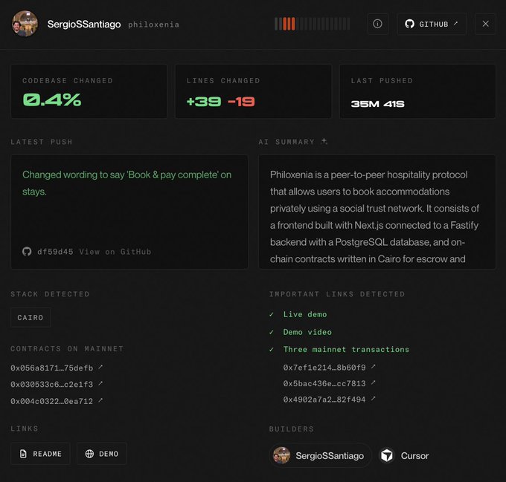Screen dimensions: 506x482
Task: Click checkmark next to Demo video
Action: click(272, 332)
